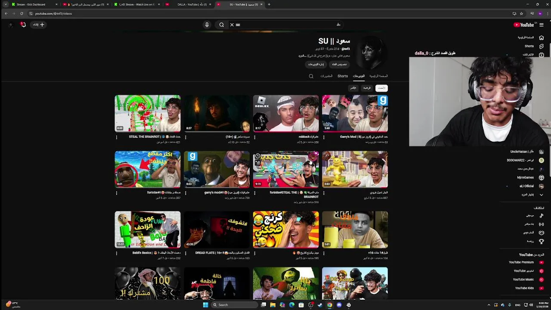Viewport: 551px width, 310px height.
Task: Expand the channel description more link
Action: (302, 56)
